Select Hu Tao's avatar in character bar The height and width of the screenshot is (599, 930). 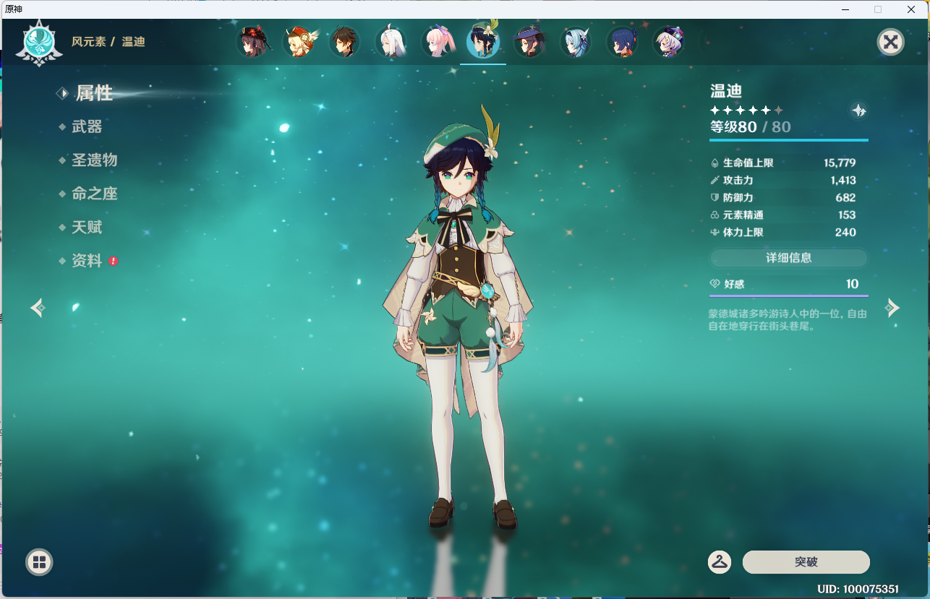coord(253,42)
